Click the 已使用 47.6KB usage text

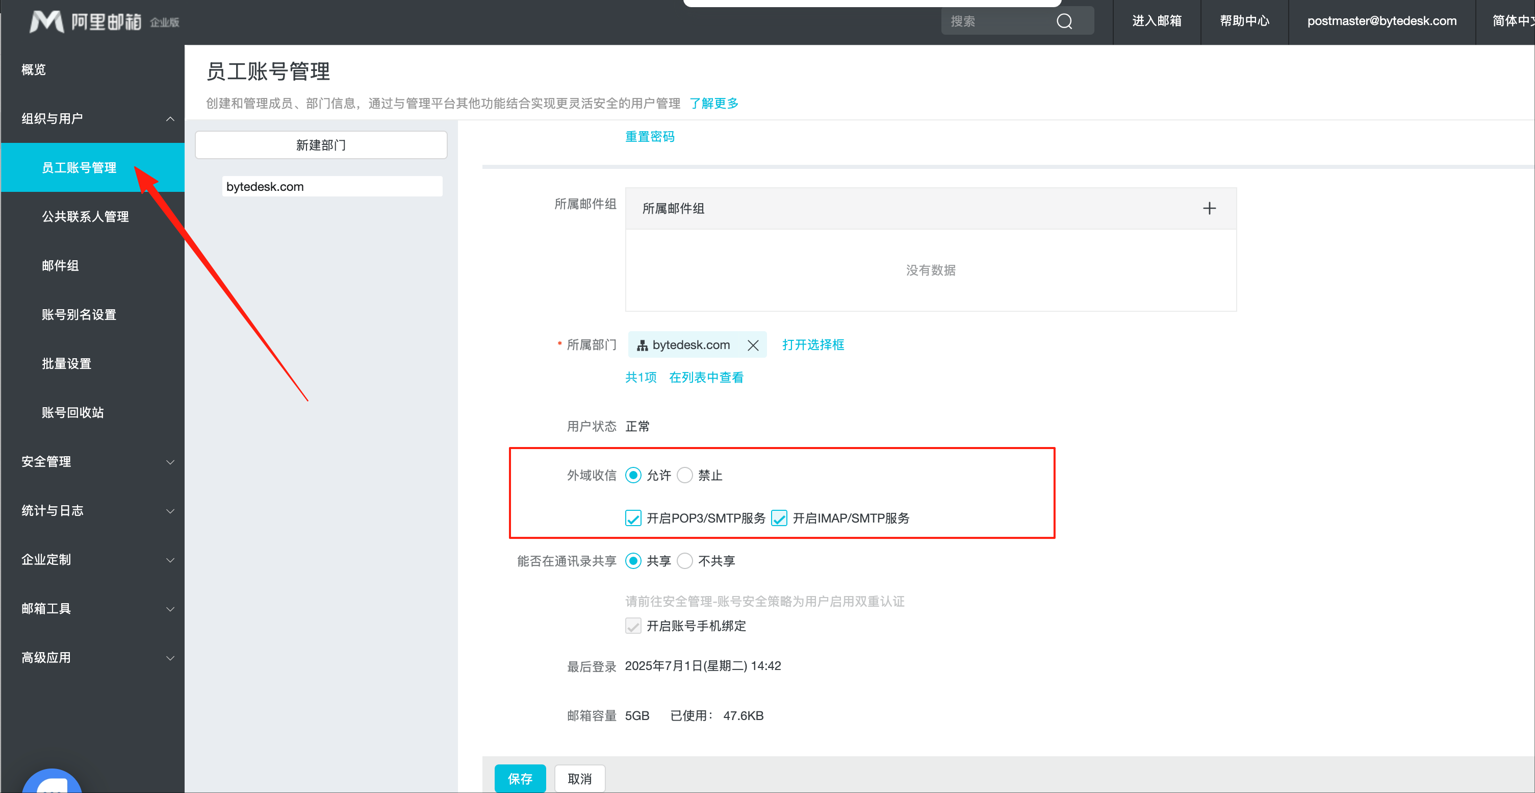tap(717, 715)
